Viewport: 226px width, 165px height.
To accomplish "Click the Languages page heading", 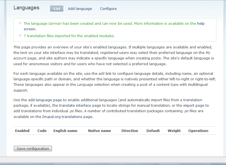I will pos(26,8).
